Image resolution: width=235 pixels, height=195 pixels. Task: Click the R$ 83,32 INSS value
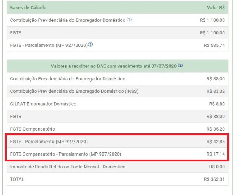(216, 91)
